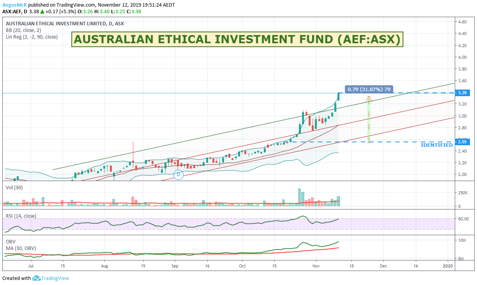Screen dimensions: 477x285
Task: Select the 'Lin Reg (2, -2, 90, close)' label
Action: [x=32, y=37]
